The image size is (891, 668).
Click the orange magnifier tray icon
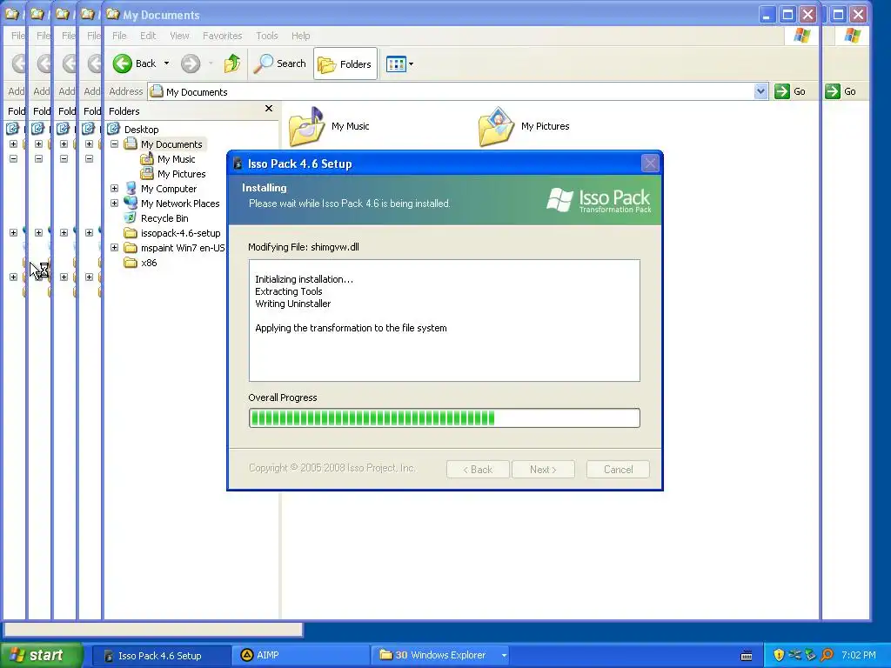point(827,655)
